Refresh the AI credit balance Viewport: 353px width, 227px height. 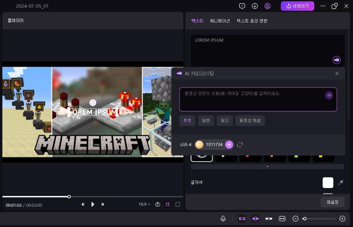point(240,145)
